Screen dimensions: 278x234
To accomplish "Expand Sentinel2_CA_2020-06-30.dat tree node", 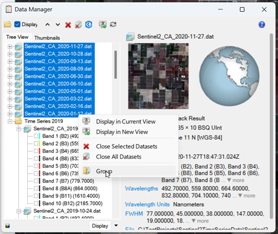I will coord(10,76).
